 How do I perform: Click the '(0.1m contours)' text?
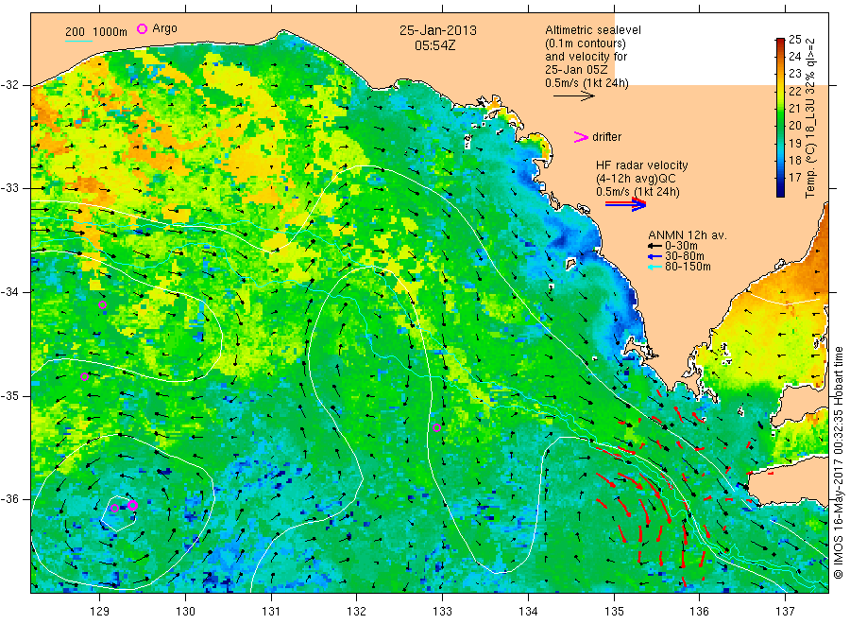(585, 43)
